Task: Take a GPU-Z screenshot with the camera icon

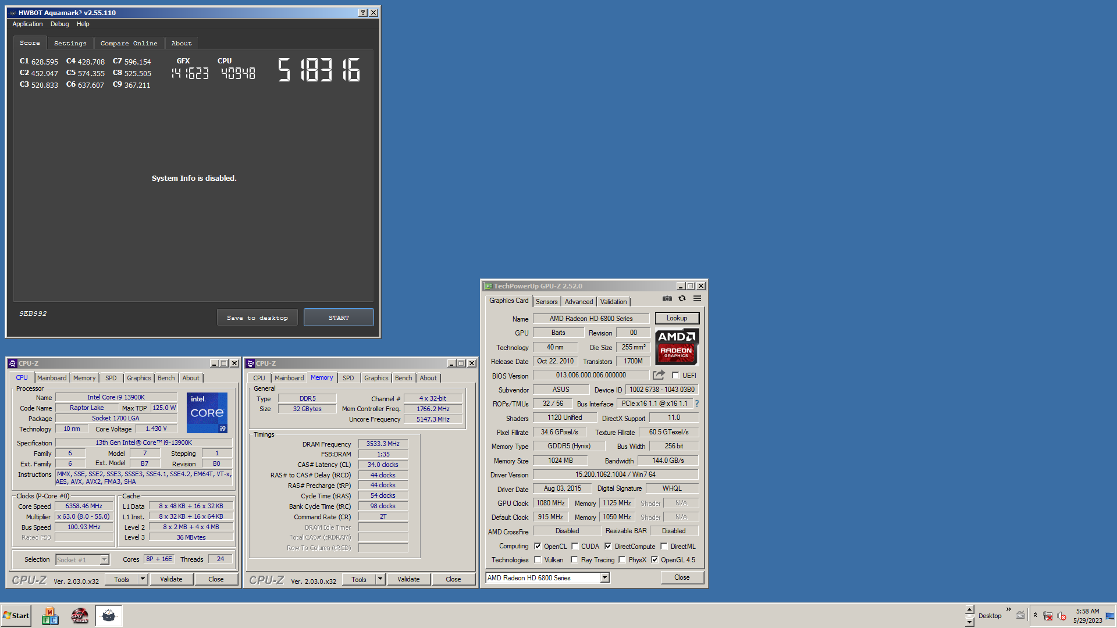Action: click(x=667, y=299)
